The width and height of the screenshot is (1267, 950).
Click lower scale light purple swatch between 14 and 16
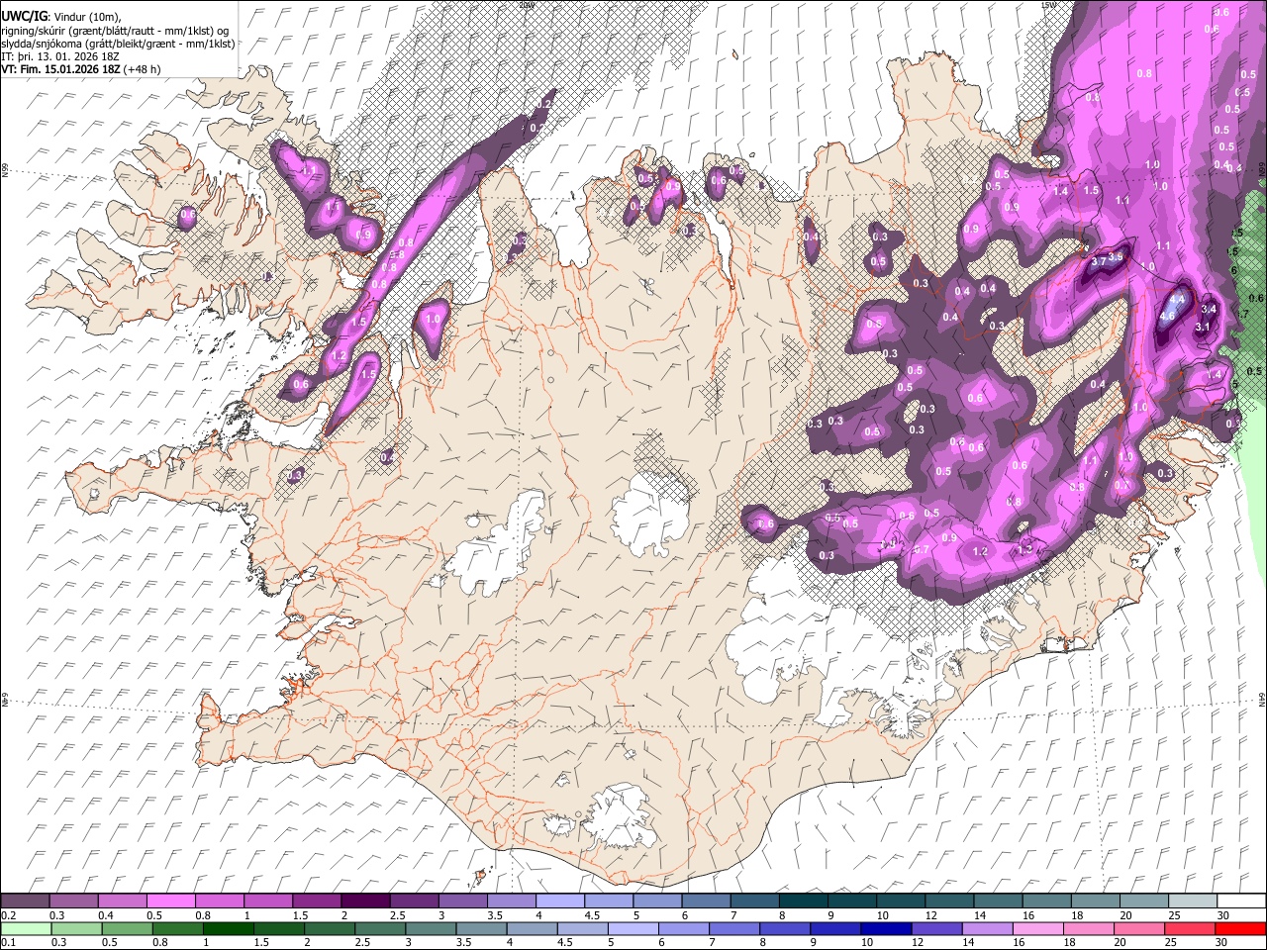pos(988,928)
